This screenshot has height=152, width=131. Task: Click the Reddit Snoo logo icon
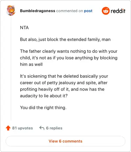point(105,11)
